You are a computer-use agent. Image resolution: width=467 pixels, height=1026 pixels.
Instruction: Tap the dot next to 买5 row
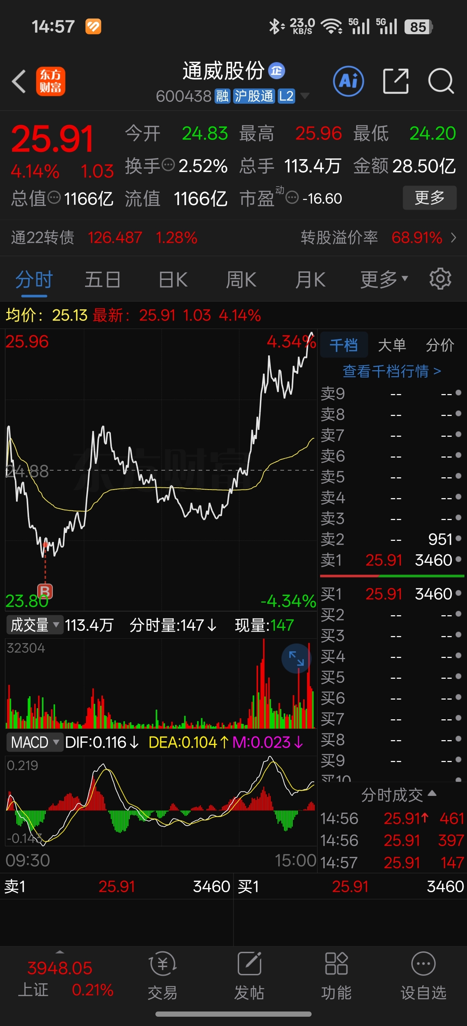coord(458,676)
